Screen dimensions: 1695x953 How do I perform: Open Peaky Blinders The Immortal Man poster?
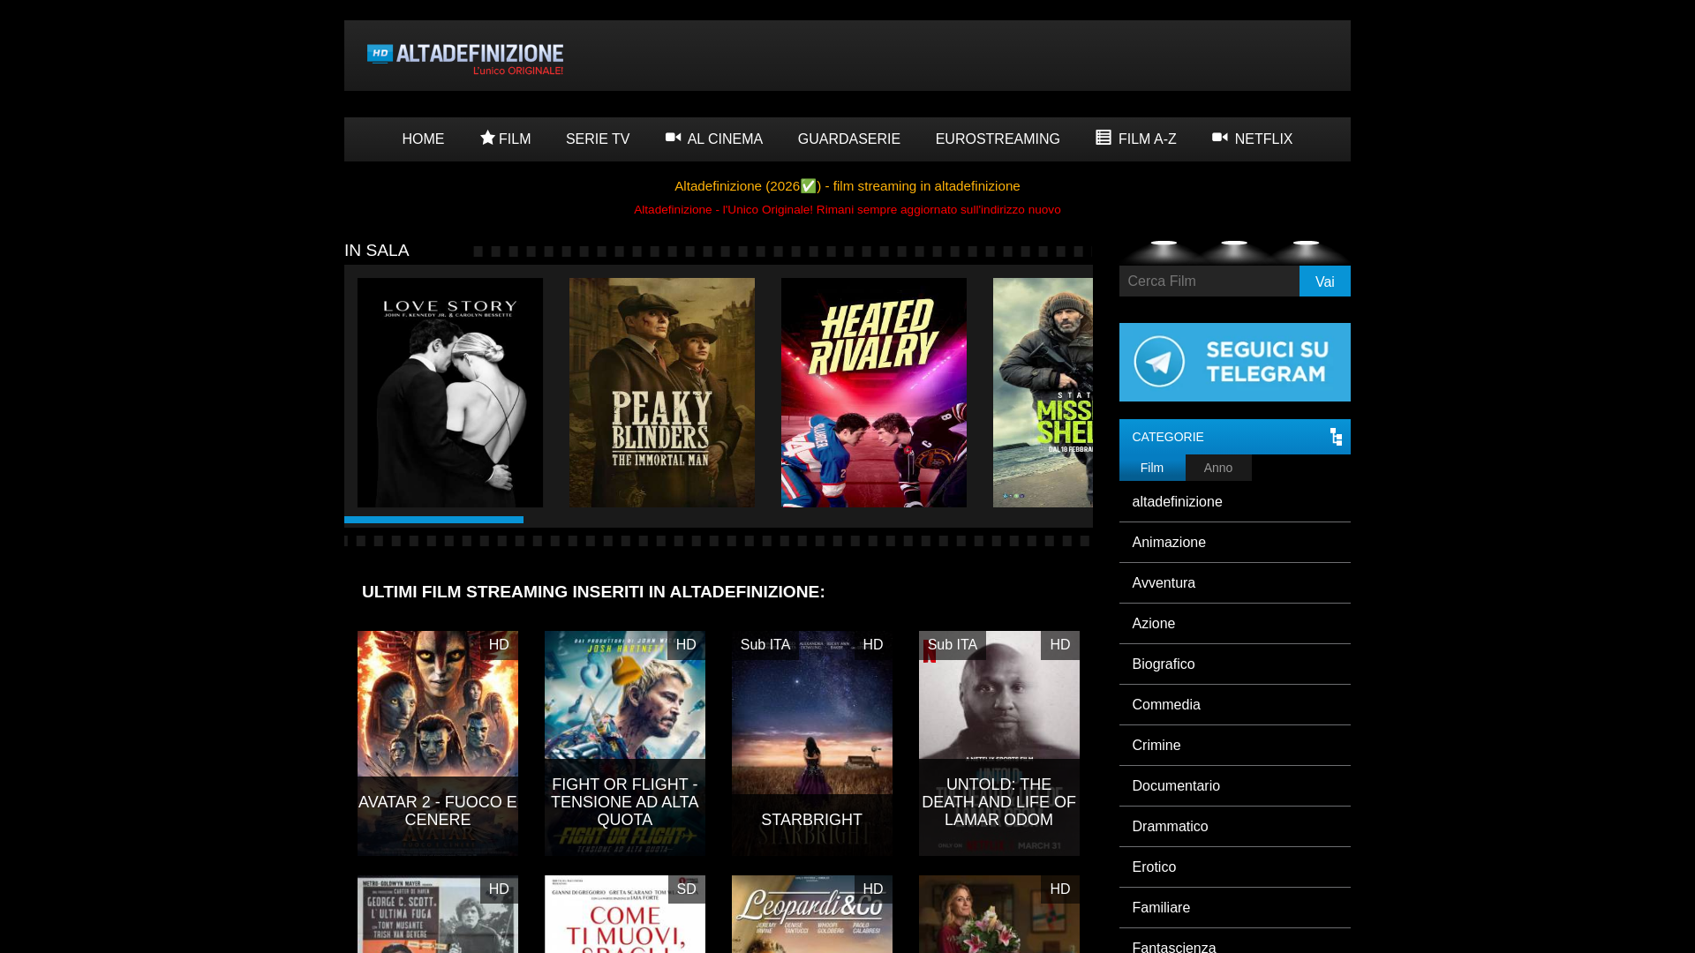tap(662, 393)
